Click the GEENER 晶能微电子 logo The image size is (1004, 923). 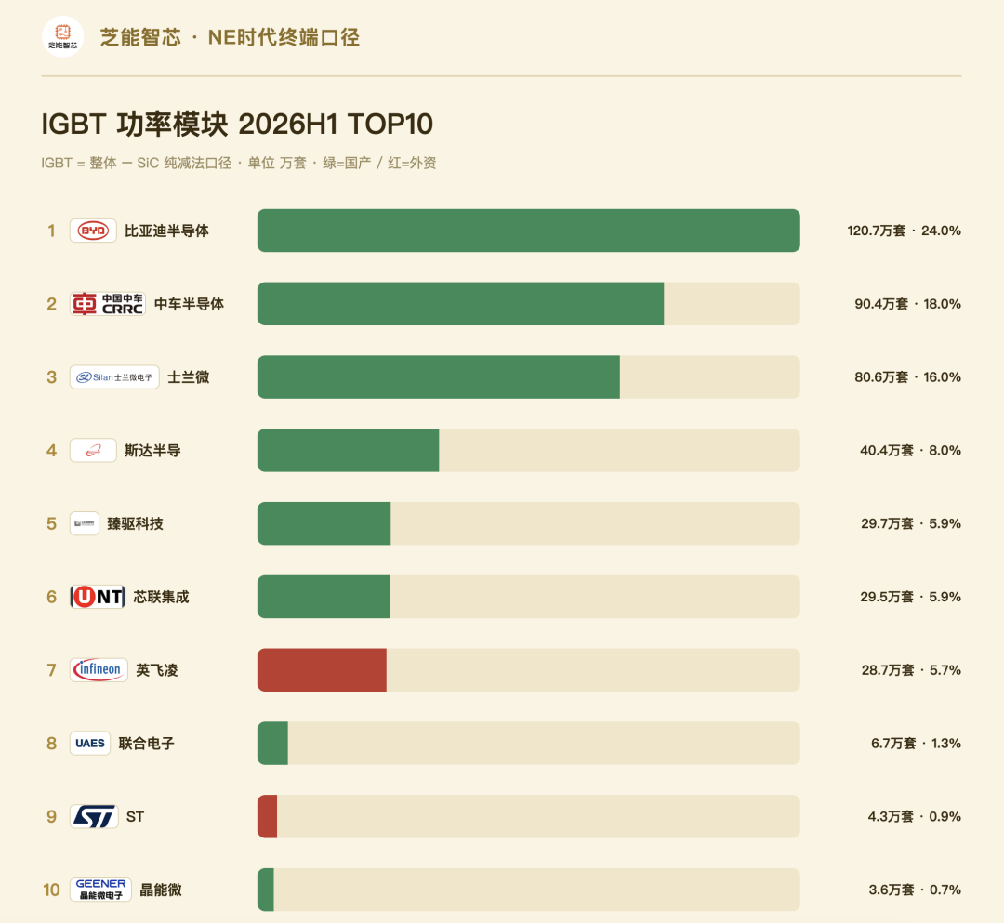[x=100, y=890]
